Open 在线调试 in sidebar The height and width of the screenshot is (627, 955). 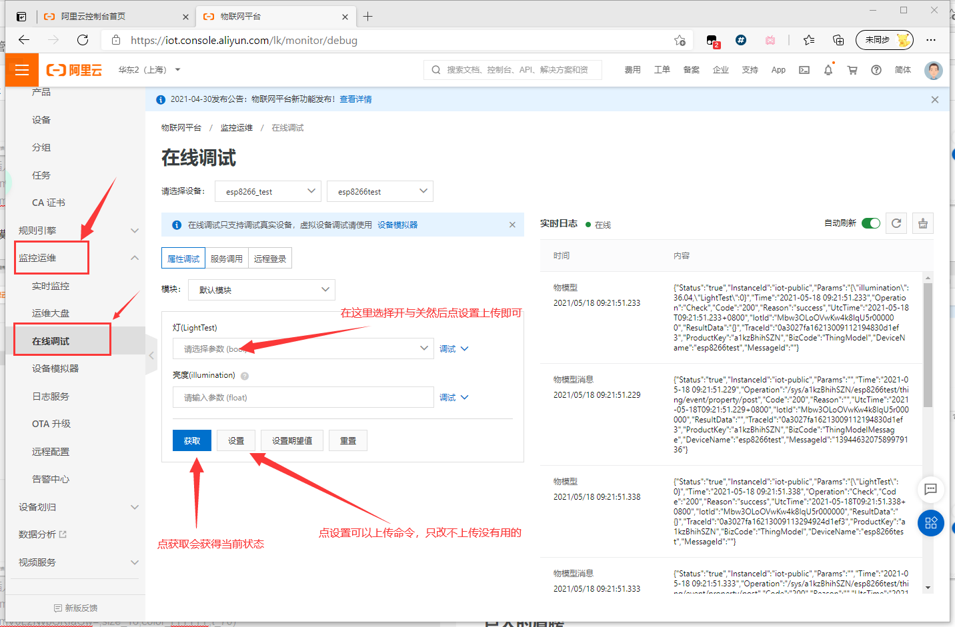click(51, 341)
